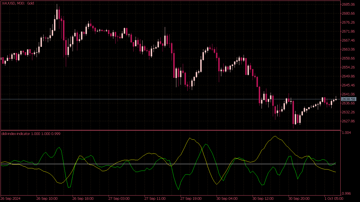Click price level 2658.66 on scale
Screen dimensions: 360x202
tap(348, 58)
